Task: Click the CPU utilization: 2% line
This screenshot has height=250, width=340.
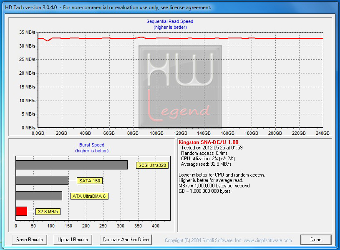Action: (x=208, y=159)
